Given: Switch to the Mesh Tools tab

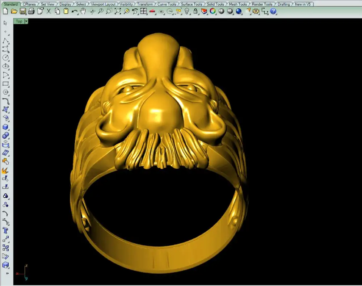Looking at the screenshot, I should tap(238, 4).
